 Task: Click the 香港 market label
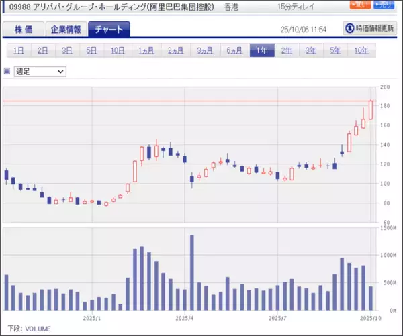pyautogui.click(x=231, y=7)
